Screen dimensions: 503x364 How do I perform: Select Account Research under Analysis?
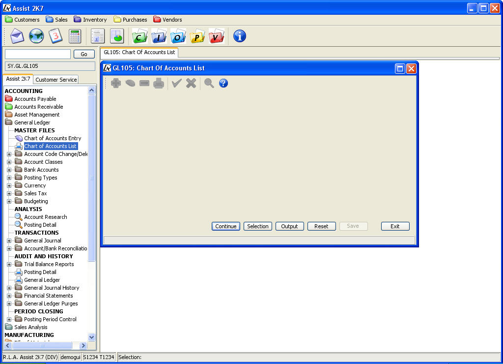coord(41,217)
